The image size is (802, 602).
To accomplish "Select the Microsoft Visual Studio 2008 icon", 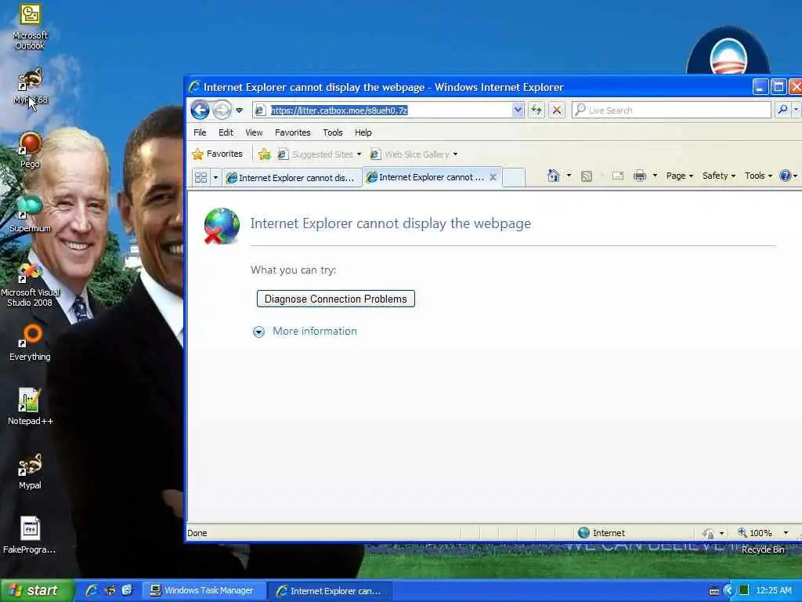I will click(30, 284).
